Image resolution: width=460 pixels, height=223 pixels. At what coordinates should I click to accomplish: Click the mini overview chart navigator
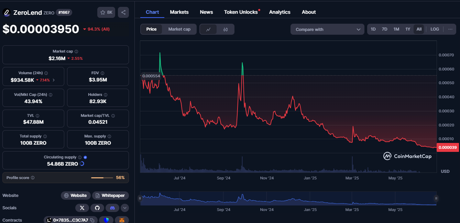coord(288,198)
